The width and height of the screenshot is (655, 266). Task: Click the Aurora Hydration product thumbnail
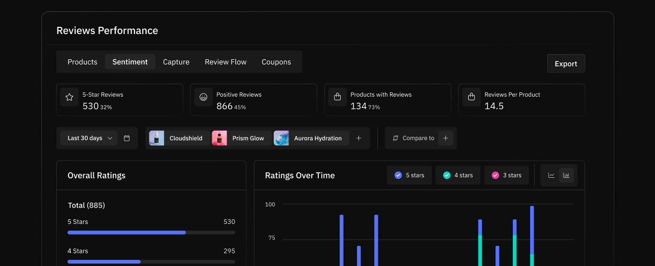tap(281, 138)
